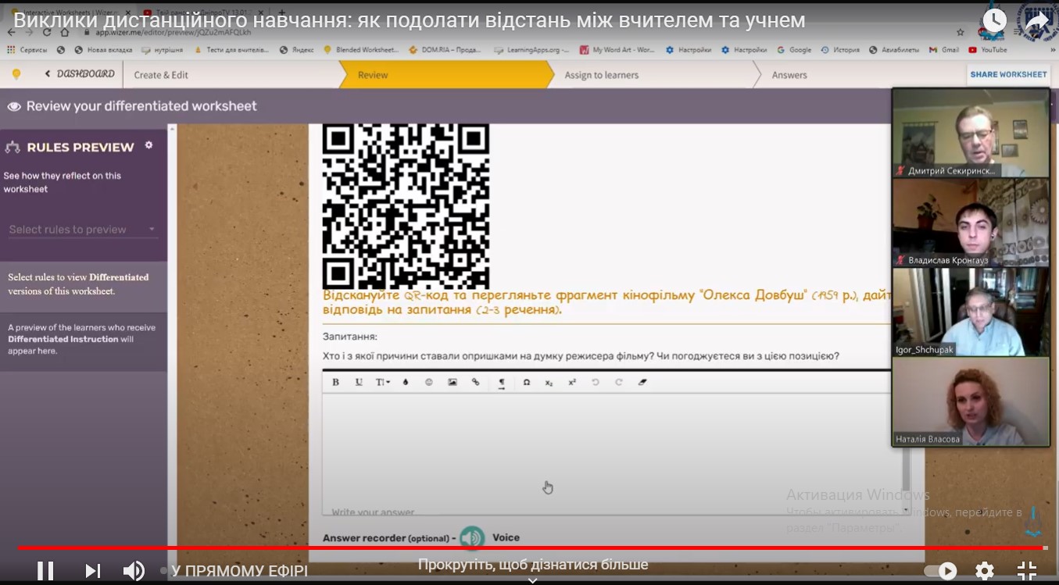
Task: Open YouTube player settings gear
Action: [x=985, y=571]
